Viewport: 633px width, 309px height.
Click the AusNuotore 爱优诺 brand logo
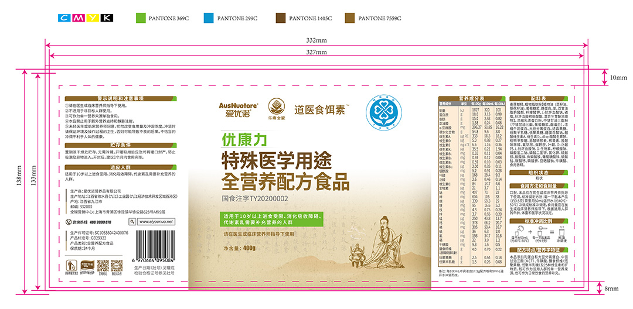239,109
